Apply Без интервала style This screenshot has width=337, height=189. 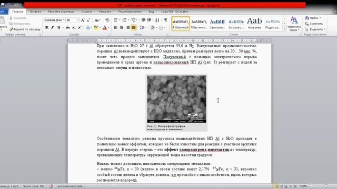[x=199, y=24]
